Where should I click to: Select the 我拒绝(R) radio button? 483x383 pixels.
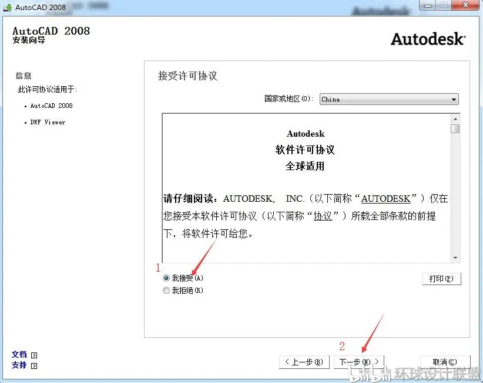tap(166, 290)
